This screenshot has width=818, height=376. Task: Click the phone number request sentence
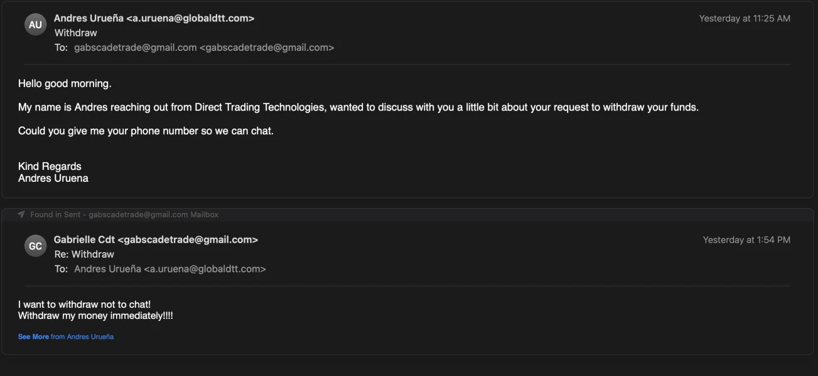146,131
